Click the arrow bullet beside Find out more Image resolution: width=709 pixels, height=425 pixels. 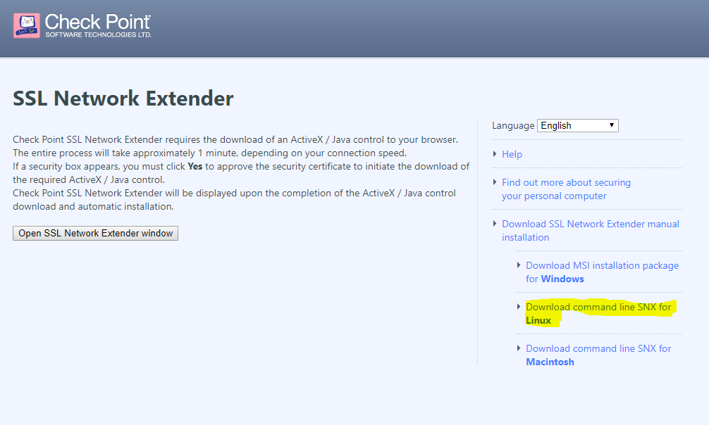pos(495,182)
